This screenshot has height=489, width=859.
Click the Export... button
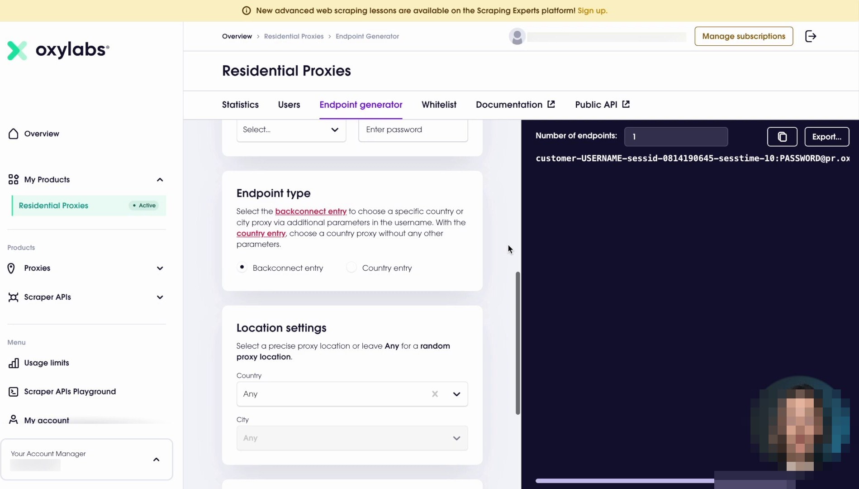[826, 137]
